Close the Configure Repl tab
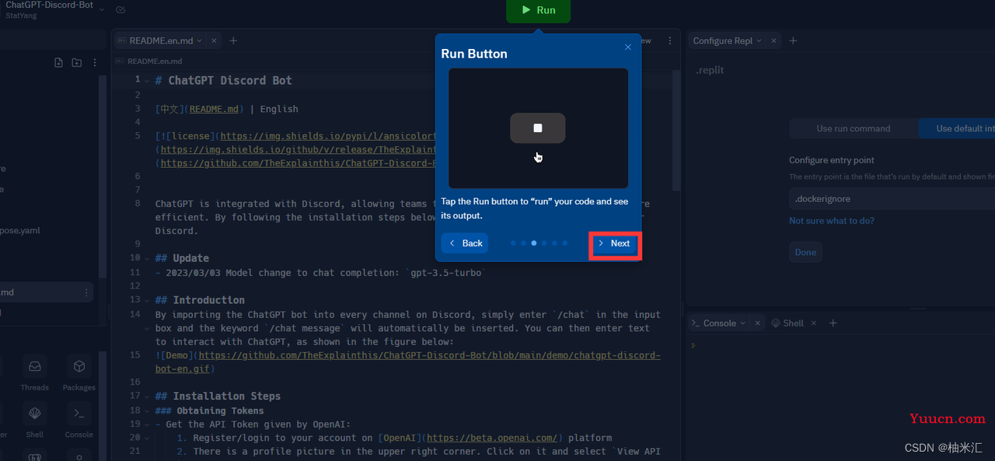This screenshot has width=995, height=461. [x=774, y=40]
